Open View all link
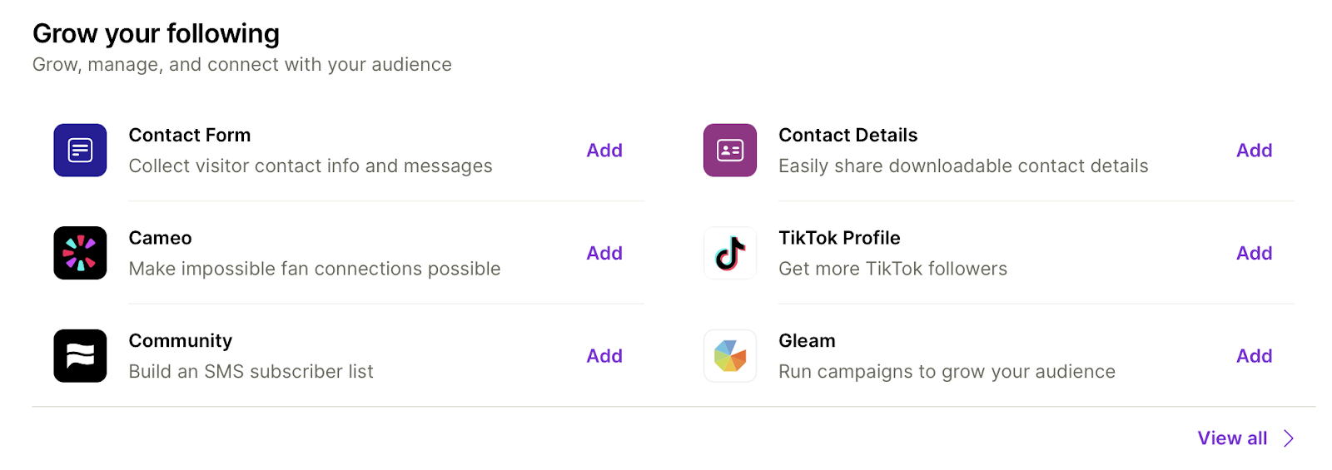 tap(1231, 438)
